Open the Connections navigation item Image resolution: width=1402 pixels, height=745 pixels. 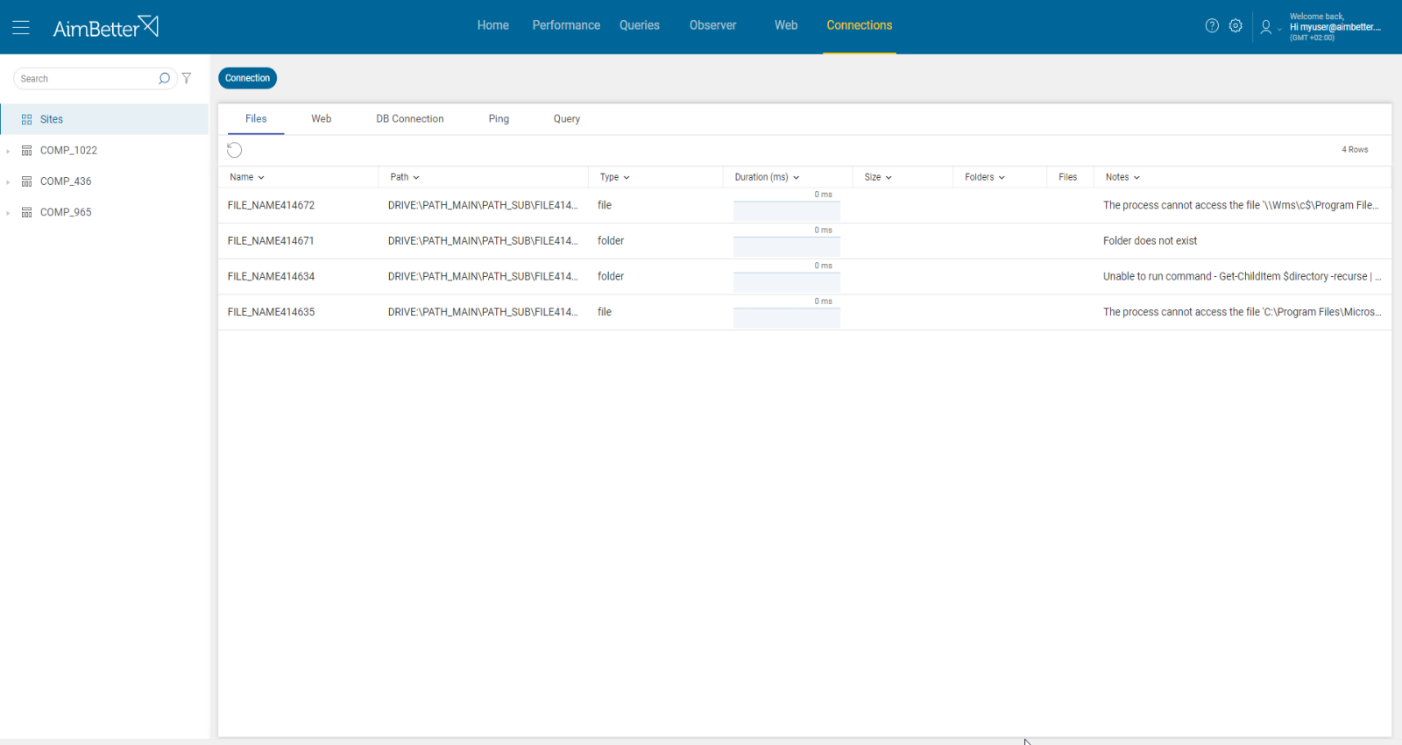point(859,25)
